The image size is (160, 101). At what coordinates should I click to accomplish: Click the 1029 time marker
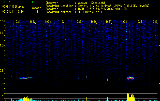click(x=139, y=21)
